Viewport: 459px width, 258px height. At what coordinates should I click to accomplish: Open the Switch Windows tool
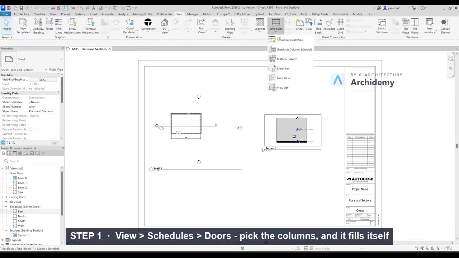point(382,26)
